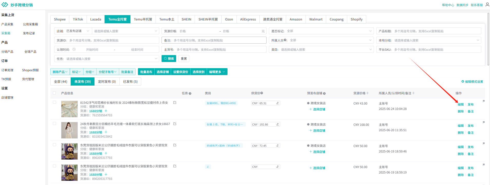This screenshot has height=185, width=490.
Task: Click the 批量备注 button
Action: tap(127, 72)
